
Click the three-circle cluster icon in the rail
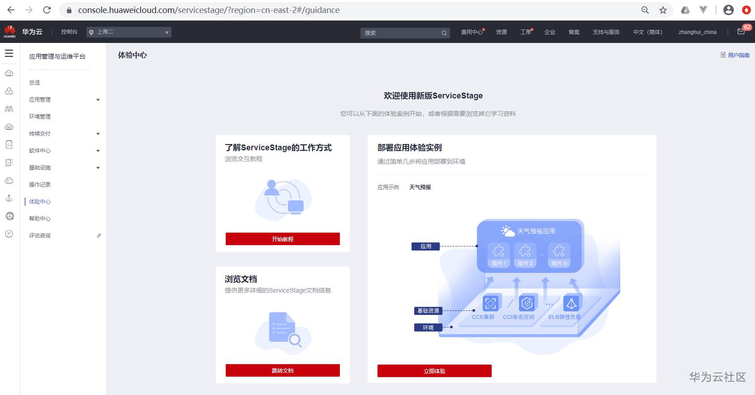(9, 91)
